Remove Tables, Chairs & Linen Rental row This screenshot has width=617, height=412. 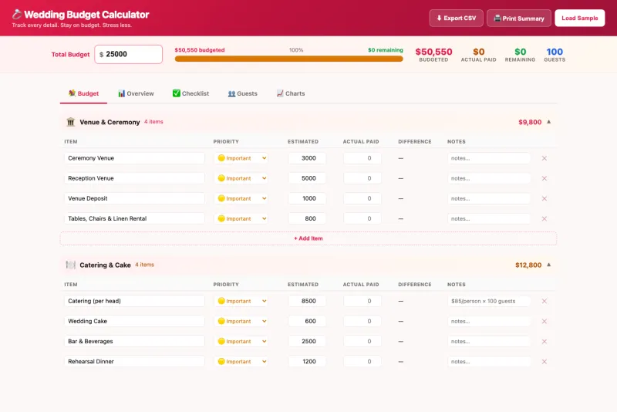click(544, 218)
